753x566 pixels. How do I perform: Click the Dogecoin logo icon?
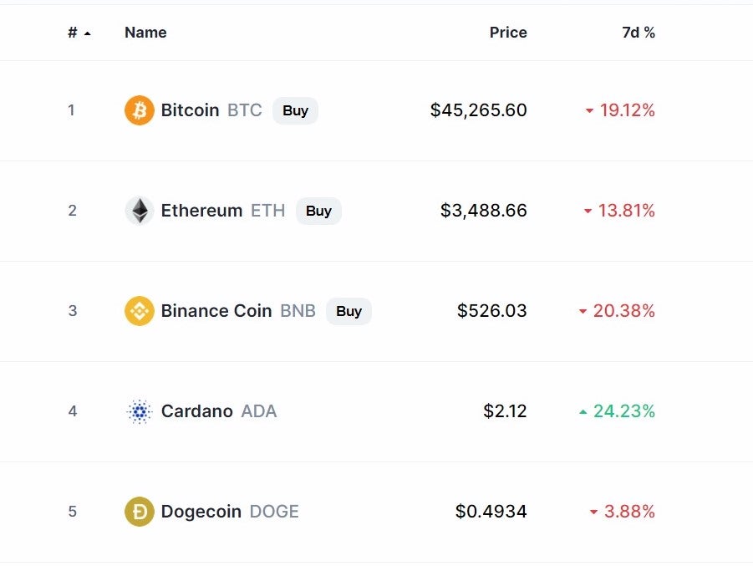pos(140,512)
